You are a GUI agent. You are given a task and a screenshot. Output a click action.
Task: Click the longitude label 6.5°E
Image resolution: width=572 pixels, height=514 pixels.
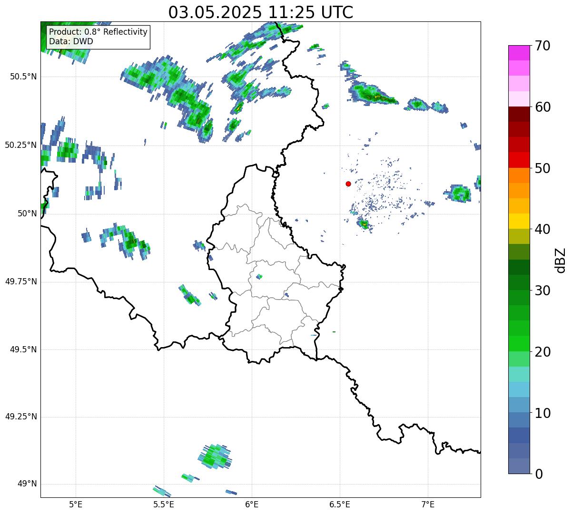340,504
